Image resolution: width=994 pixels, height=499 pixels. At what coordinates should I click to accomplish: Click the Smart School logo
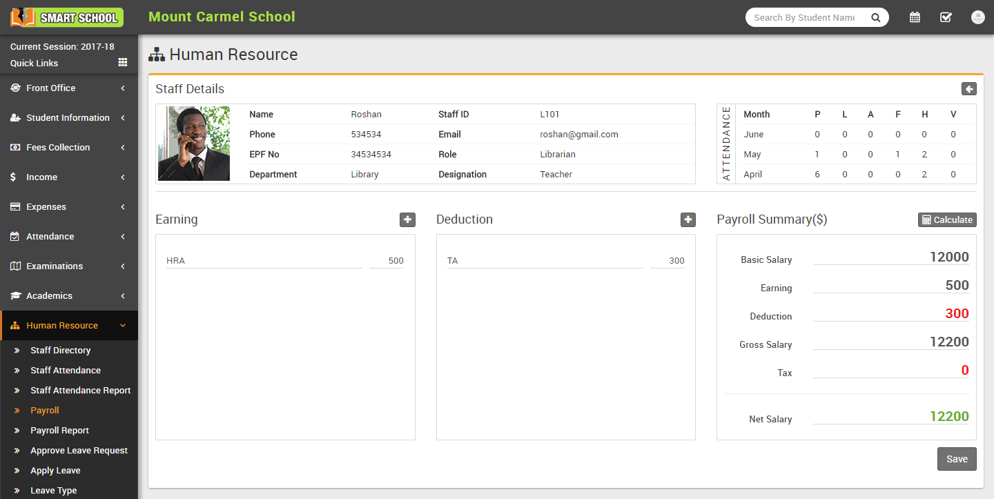(67, 17)
